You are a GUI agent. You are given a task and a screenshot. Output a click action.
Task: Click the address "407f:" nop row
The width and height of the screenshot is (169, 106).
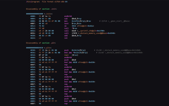coord(33,94)
